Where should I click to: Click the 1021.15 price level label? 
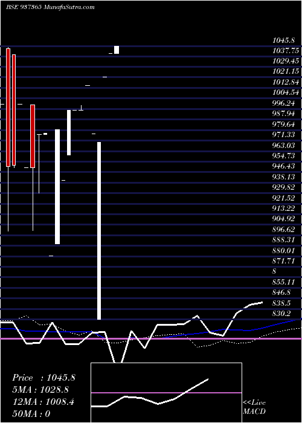coord(286,71)
